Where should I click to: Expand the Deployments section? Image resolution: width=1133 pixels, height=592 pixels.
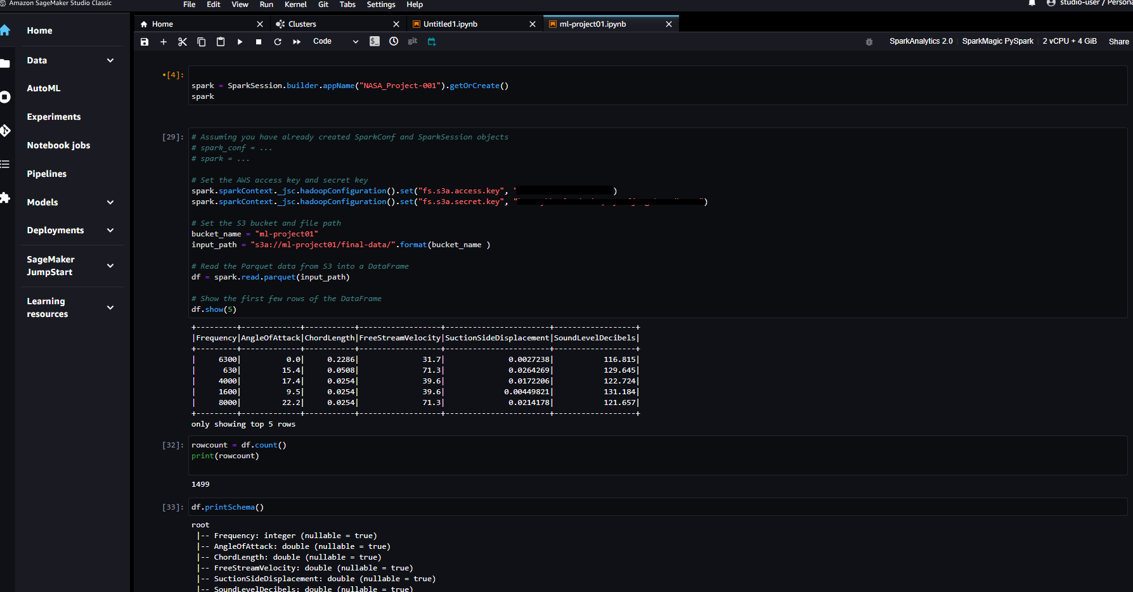click(x=110, y=230)
